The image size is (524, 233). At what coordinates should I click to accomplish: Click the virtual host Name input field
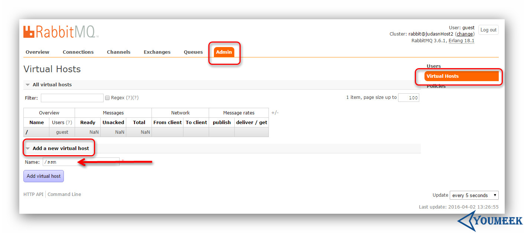81,162
